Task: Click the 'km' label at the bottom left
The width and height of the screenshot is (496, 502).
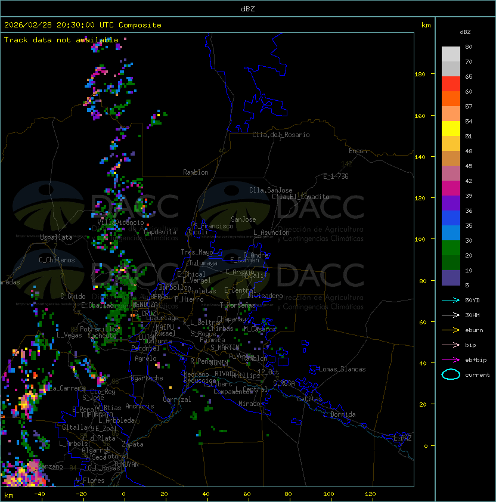Action: pos(9,495)
